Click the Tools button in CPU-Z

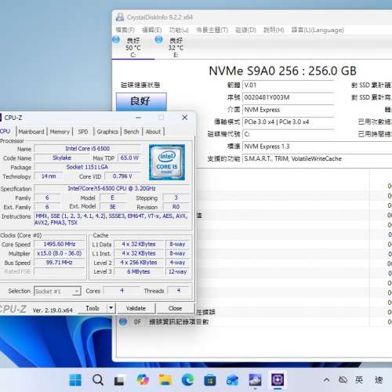[x=93, y=308]
